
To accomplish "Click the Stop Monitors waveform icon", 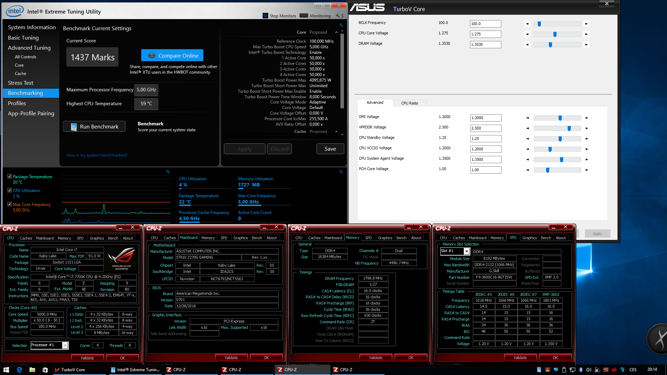I will [x=265, y=16].
